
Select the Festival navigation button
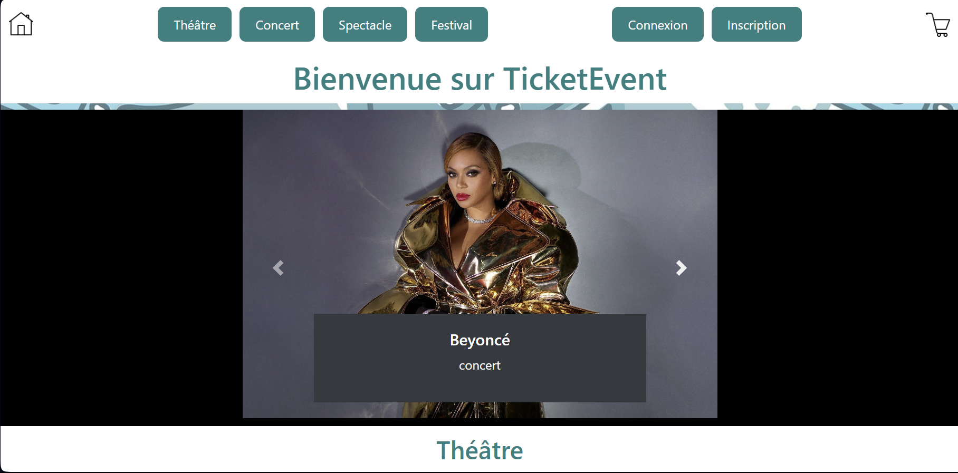(452, 24)
